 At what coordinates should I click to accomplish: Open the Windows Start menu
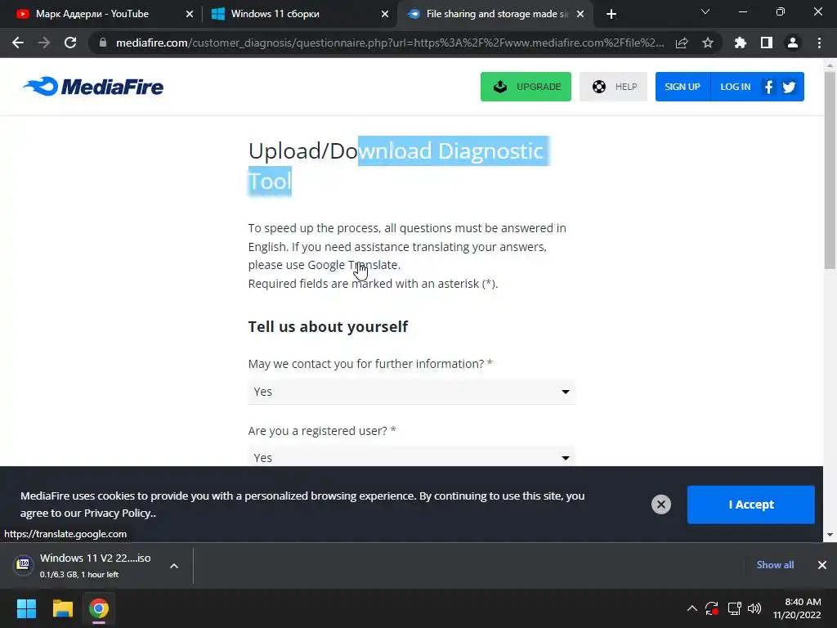tap(26, 608)
